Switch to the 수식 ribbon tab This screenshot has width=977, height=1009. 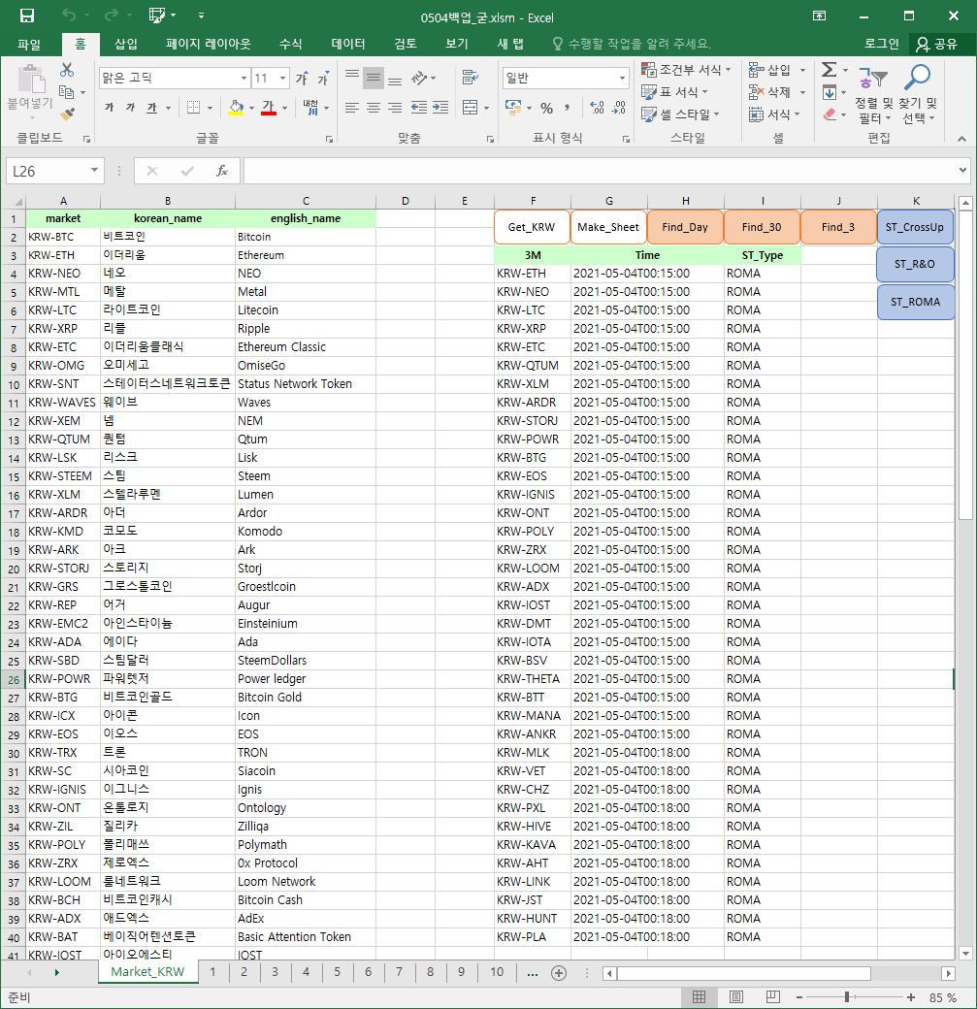coord(290,44)
